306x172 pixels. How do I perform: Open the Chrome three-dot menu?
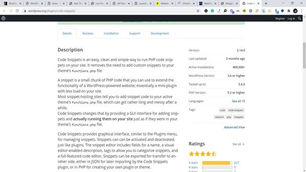(302, 11)
